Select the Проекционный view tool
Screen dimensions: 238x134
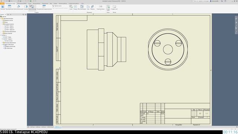point(9,7)
